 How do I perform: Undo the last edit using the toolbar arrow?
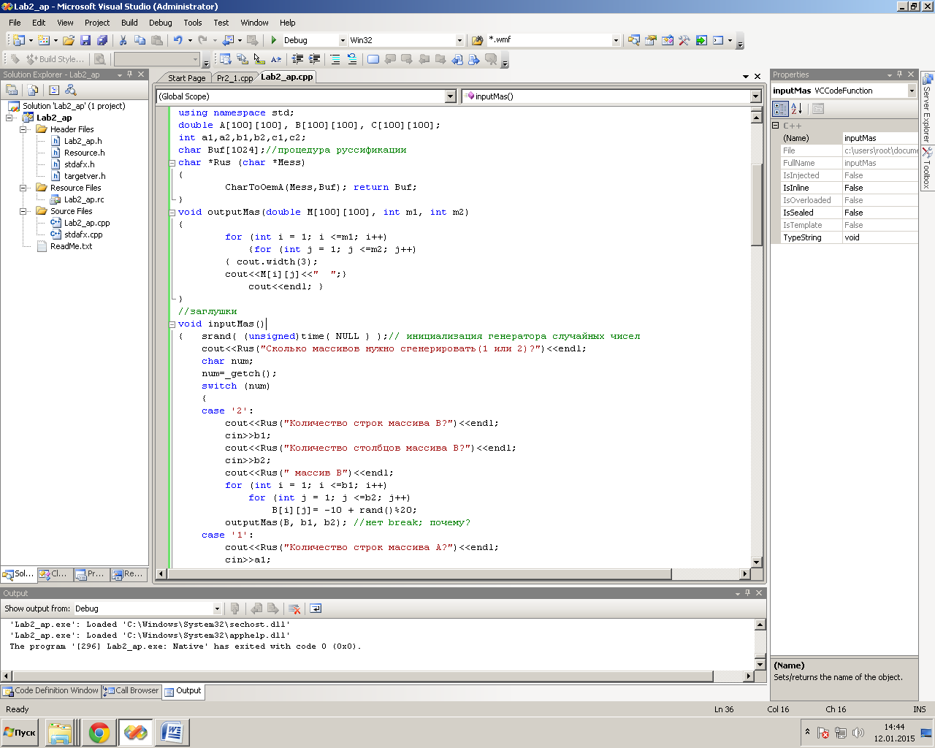pos(178,40)
